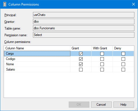Click the Column Permissions title bar icon

pos(5,4)
